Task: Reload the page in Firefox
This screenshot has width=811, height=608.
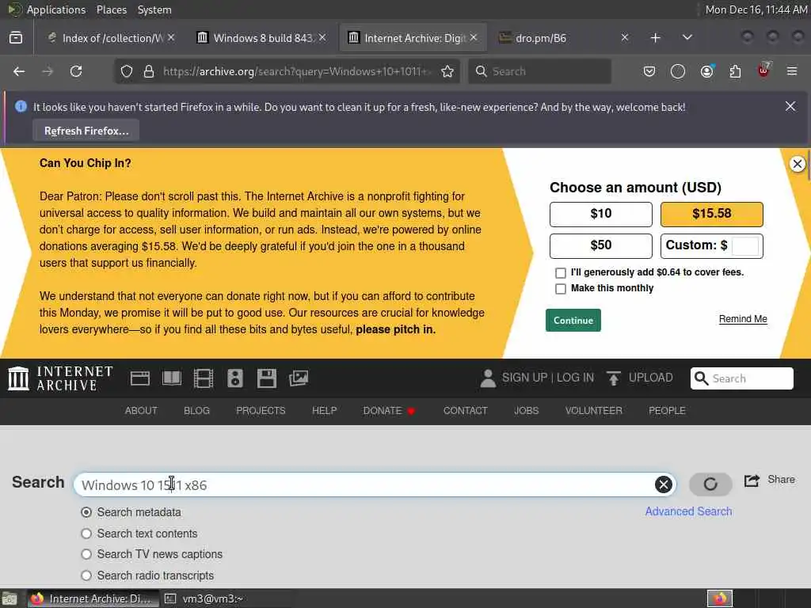Action: click(x=76, y=71)
